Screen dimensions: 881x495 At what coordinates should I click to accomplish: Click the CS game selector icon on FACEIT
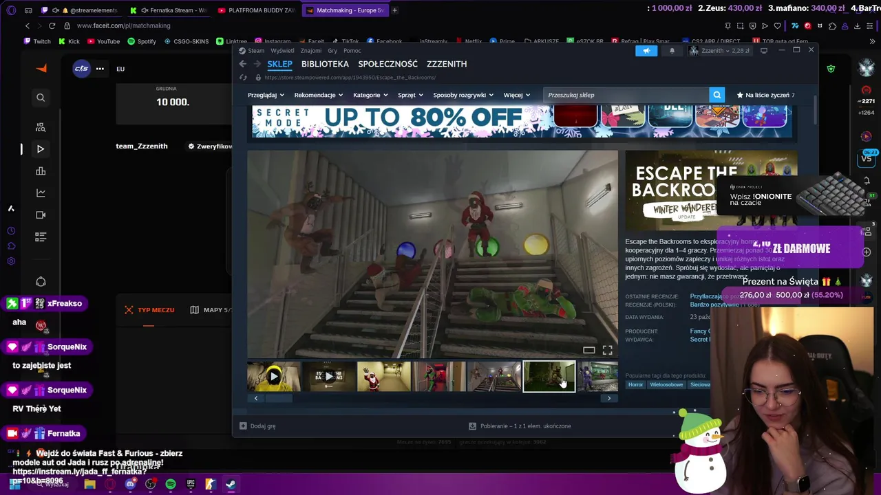click(x=81, y=68)
